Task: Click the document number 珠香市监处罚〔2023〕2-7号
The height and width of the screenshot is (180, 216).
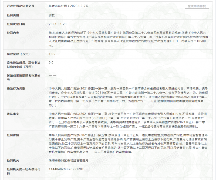Action: click(68, 6)
